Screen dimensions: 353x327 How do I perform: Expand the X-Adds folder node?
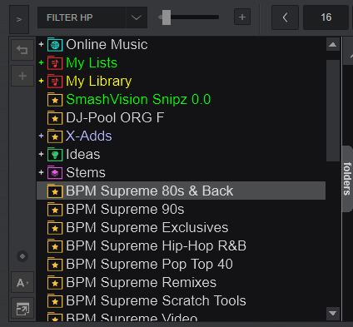(41, 136)
